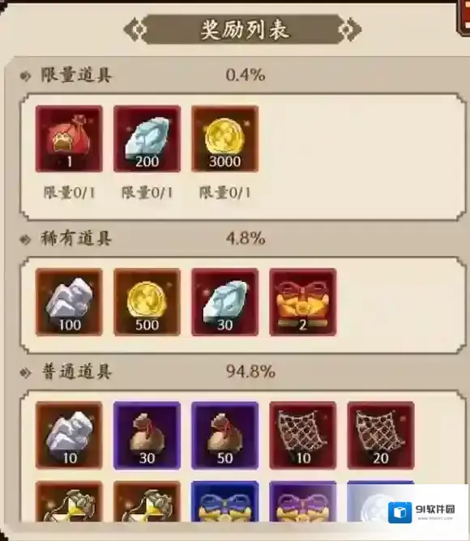Select the fishing net with quantity 20

(x=381, y=435)
